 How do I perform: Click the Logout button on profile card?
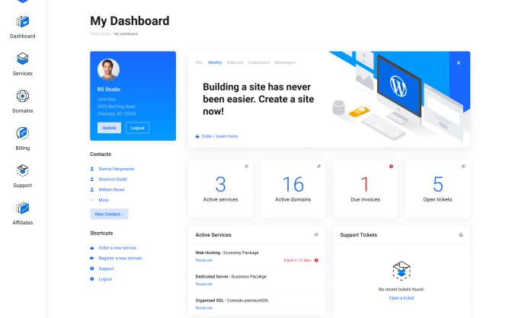pos(137,128)
